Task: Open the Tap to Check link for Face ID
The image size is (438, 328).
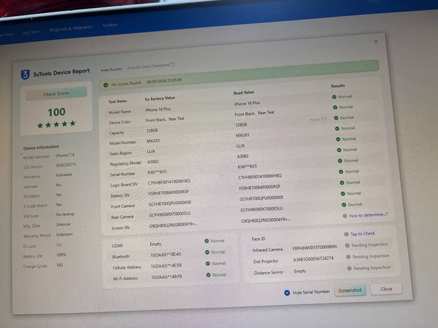Action: point(362,234)
